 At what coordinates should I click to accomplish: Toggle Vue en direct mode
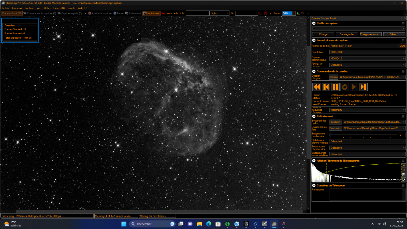pyautogui.click(x=12, y=13)
